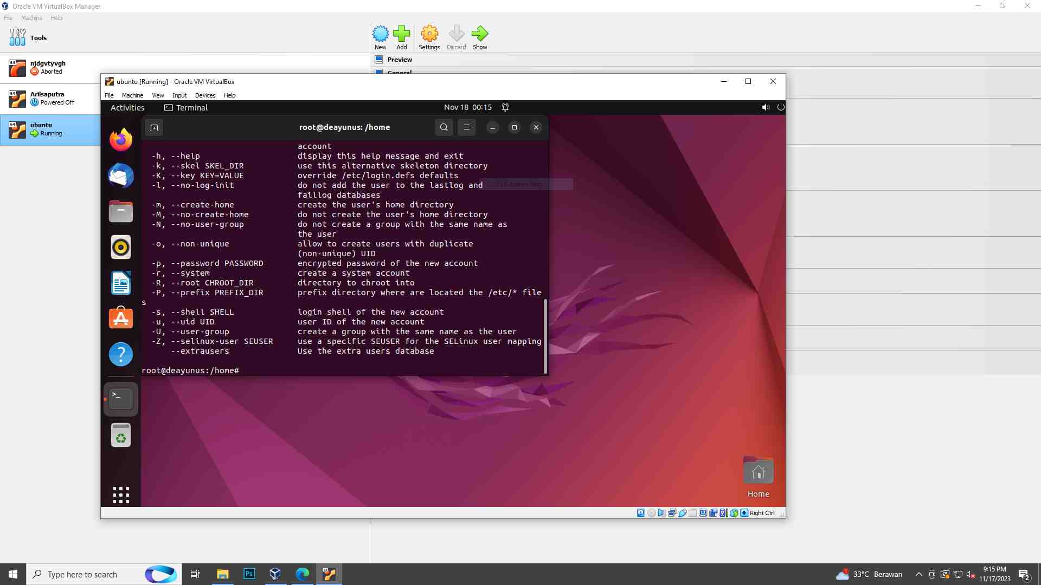Click the shared folders indicator in VM status bar
The width and height of the screenshot is (1041, 585).
[693, 513]
